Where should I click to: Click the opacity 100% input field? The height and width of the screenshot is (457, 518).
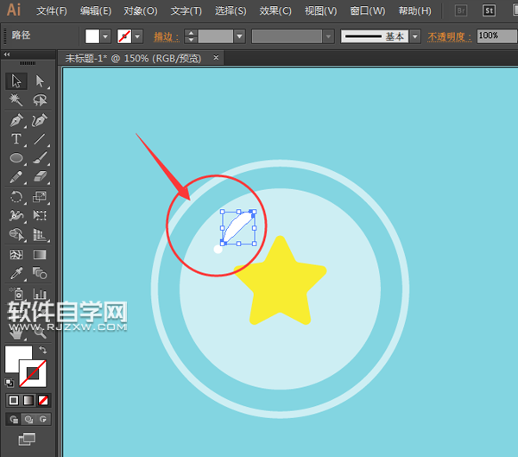[497, 35]
